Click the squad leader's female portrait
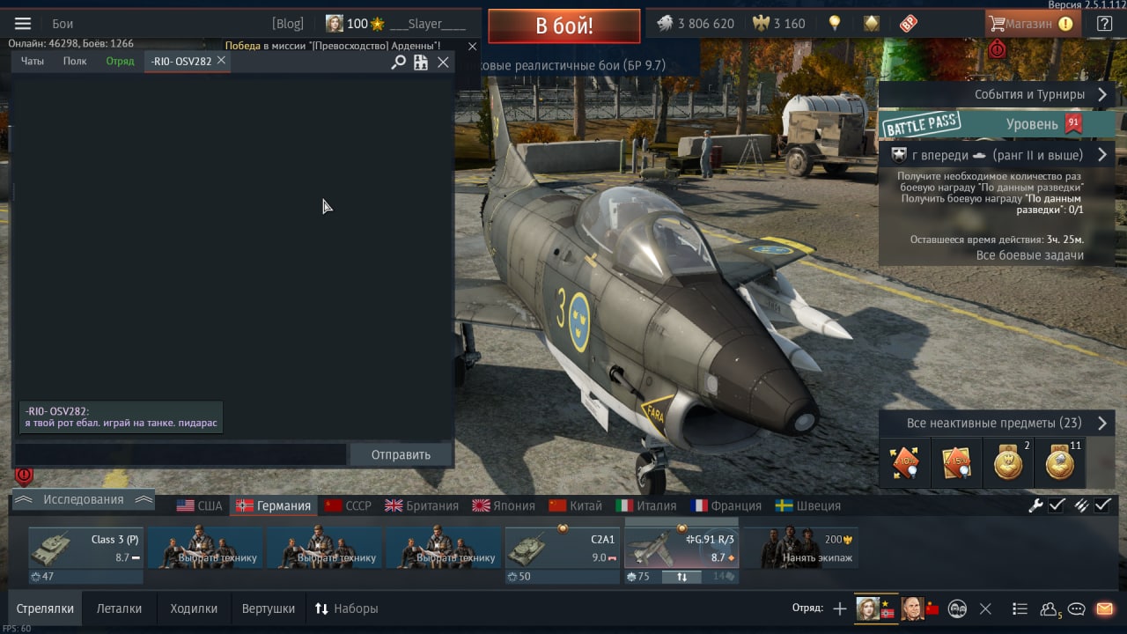This screenshot has height=634, width=1127. pos(868,608)
